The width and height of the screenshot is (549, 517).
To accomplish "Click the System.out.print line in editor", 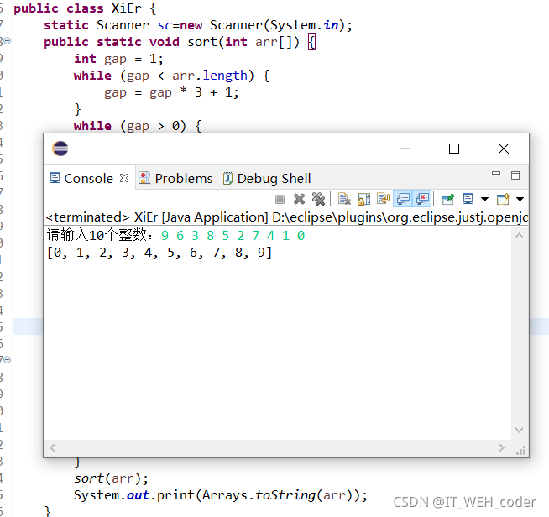I will coord(221,495).
